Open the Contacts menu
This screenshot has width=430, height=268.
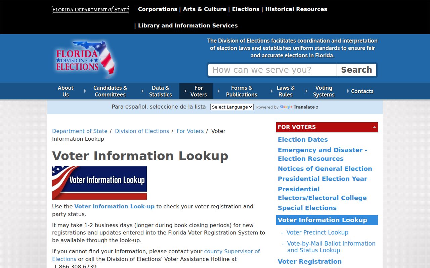coord(362,91)
